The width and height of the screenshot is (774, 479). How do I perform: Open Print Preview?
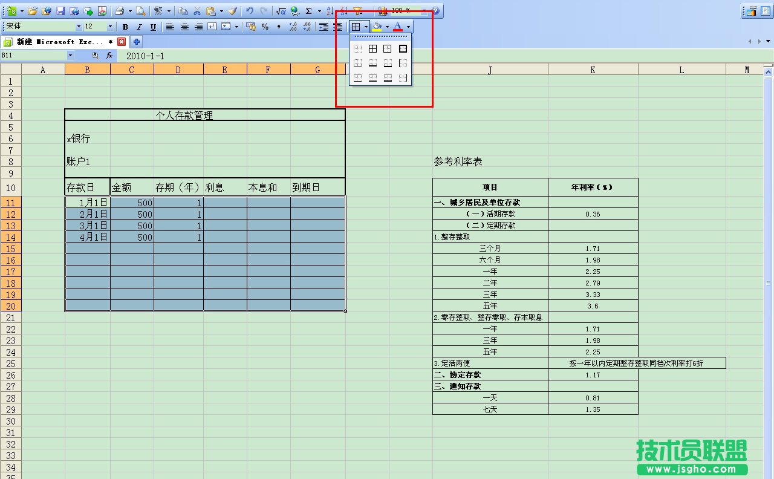[x=141, y=10]
